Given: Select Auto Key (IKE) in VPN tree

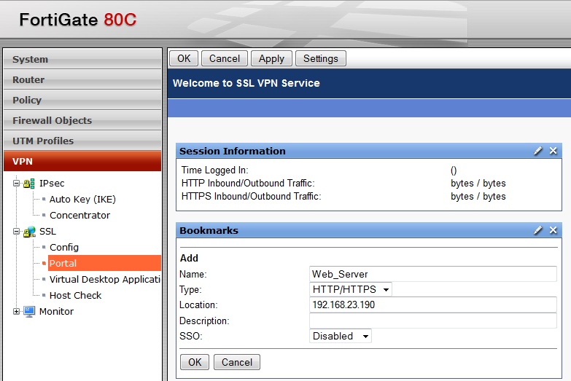Looking at the screenshot, I should point(82,200).
